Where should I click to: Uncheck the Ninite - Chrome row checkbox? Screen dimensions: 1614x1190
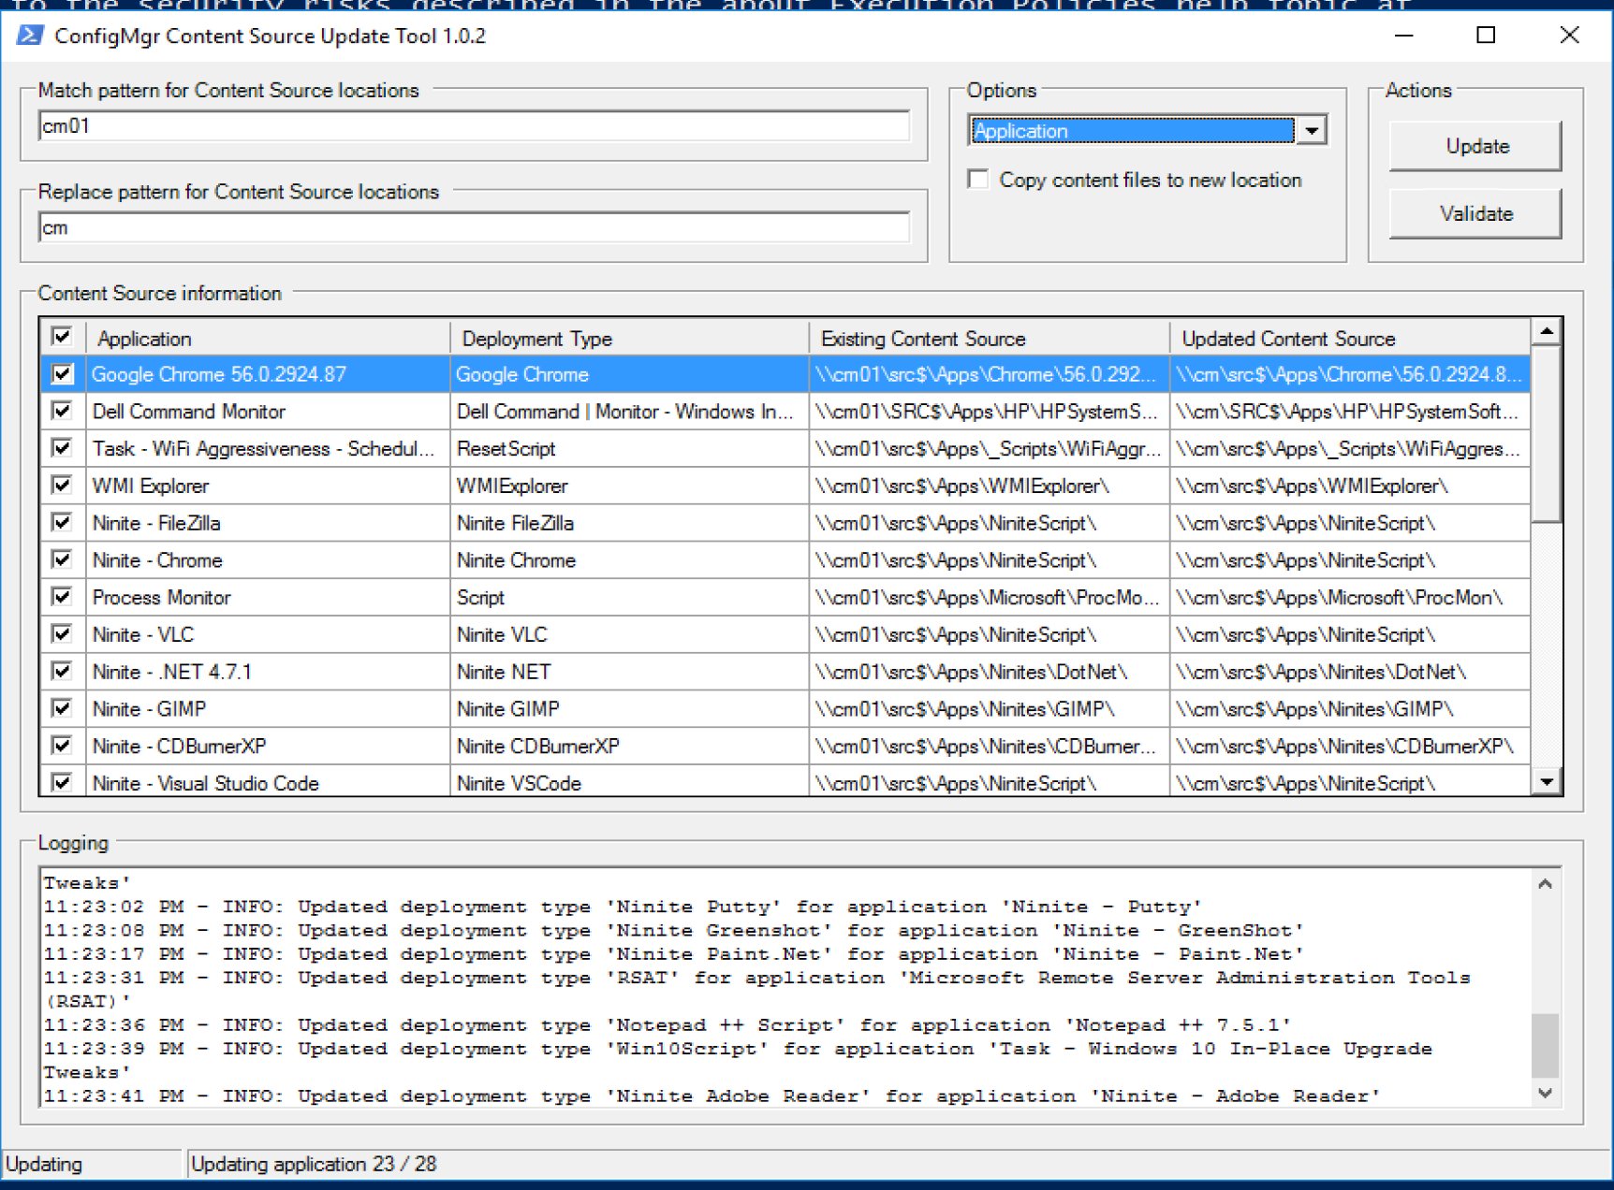[x=62, y=559]
